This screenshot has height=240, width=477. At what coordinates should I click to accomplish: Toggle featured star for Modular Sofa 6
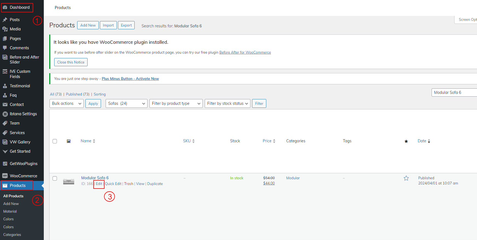pyautogui.click(x=406, y=178)
